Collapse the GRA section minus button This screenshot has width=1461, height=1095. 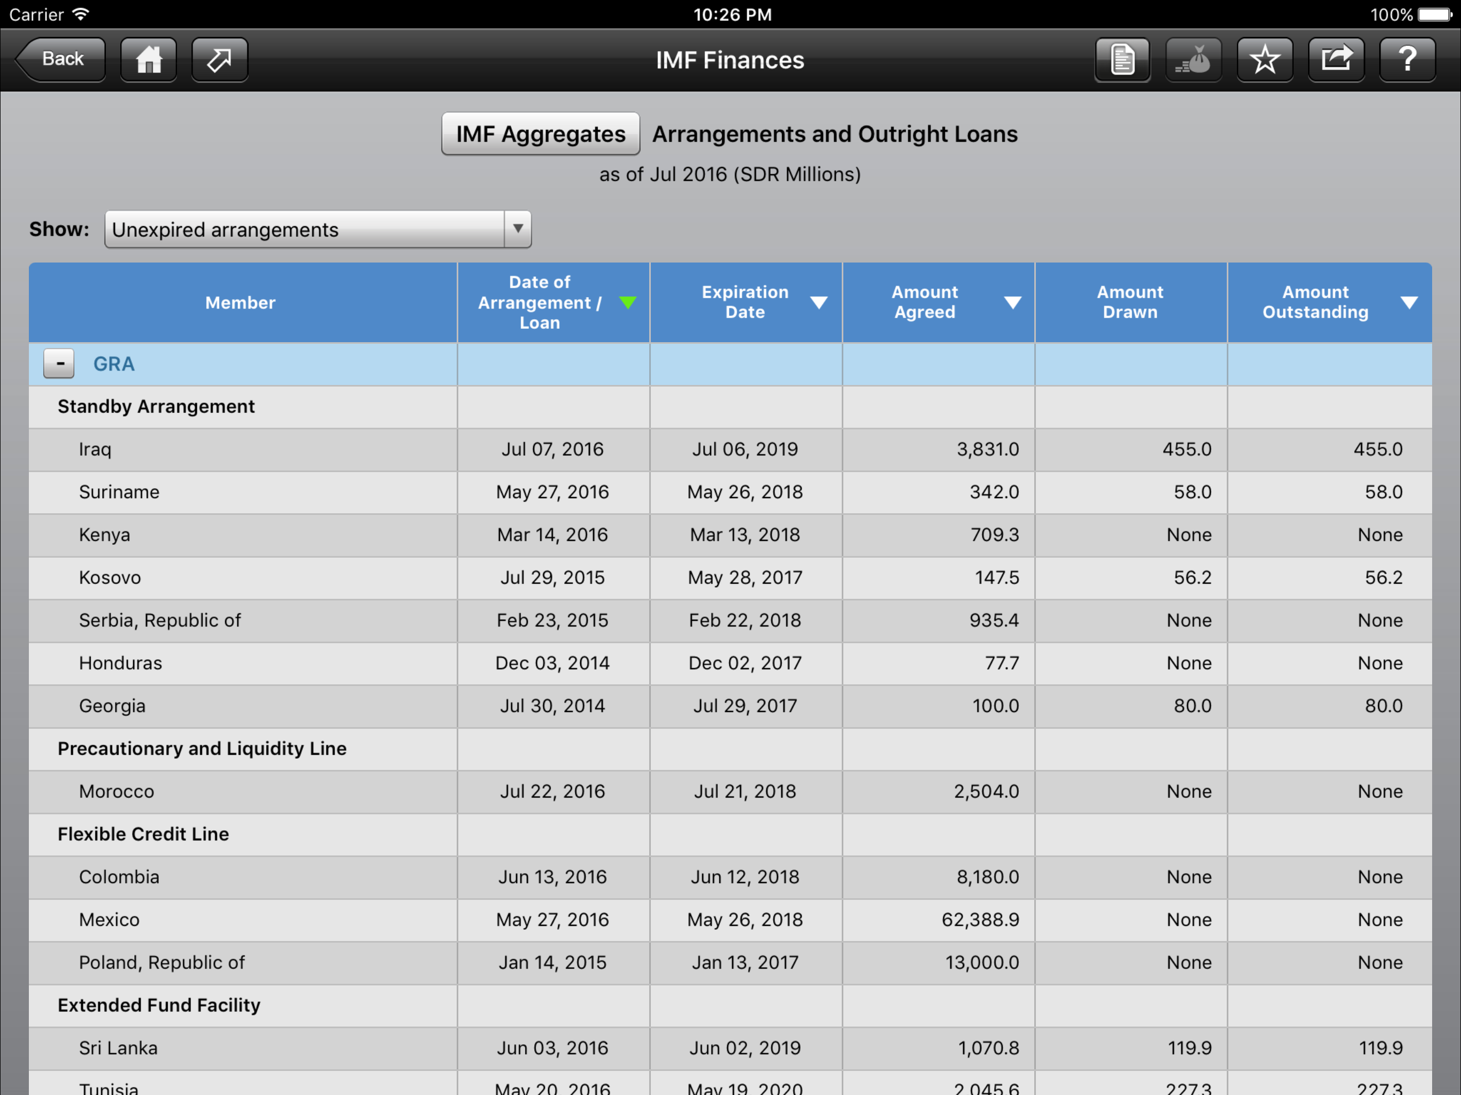click(x=59, y=364)
